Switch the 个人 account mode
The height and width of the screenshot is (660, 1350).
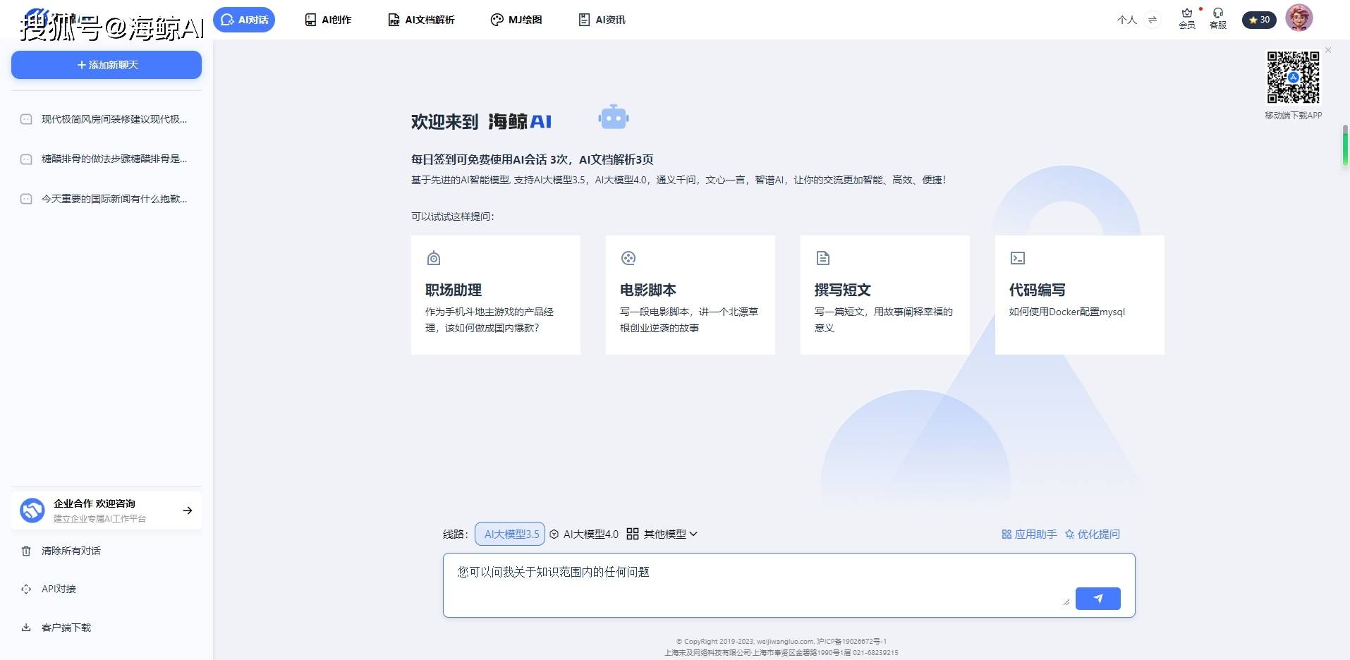[x=1127, y=20]
